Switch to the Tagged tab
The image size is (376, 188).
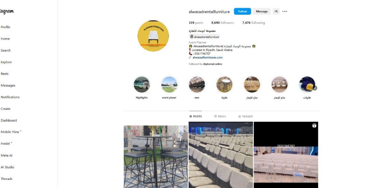click(245, 116)
